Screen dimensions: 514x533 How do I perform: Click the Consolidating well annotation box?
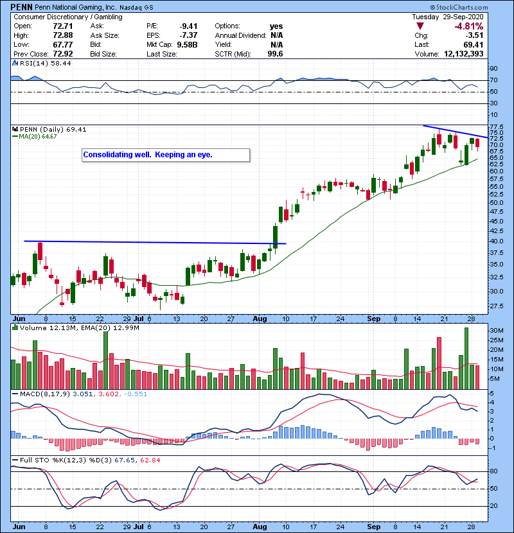coord(166,155)
